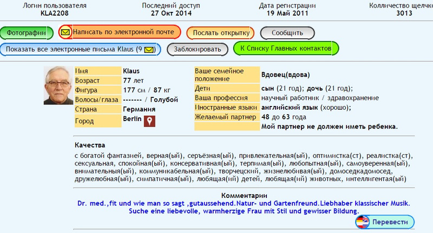Click Написать по электронной почте button

(120, 32)
